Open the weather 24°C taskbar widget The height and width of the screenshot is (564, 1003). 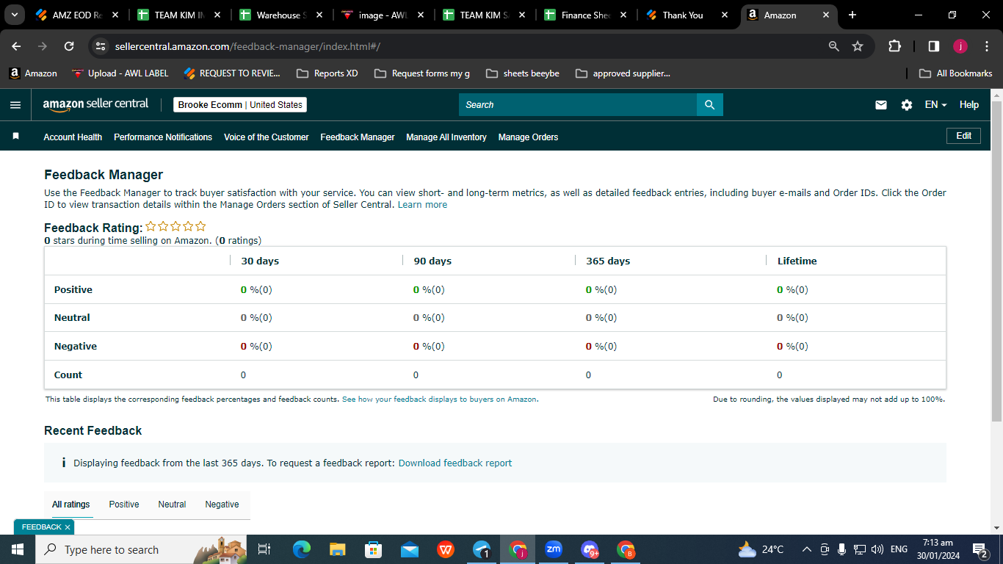coord(761,549)
